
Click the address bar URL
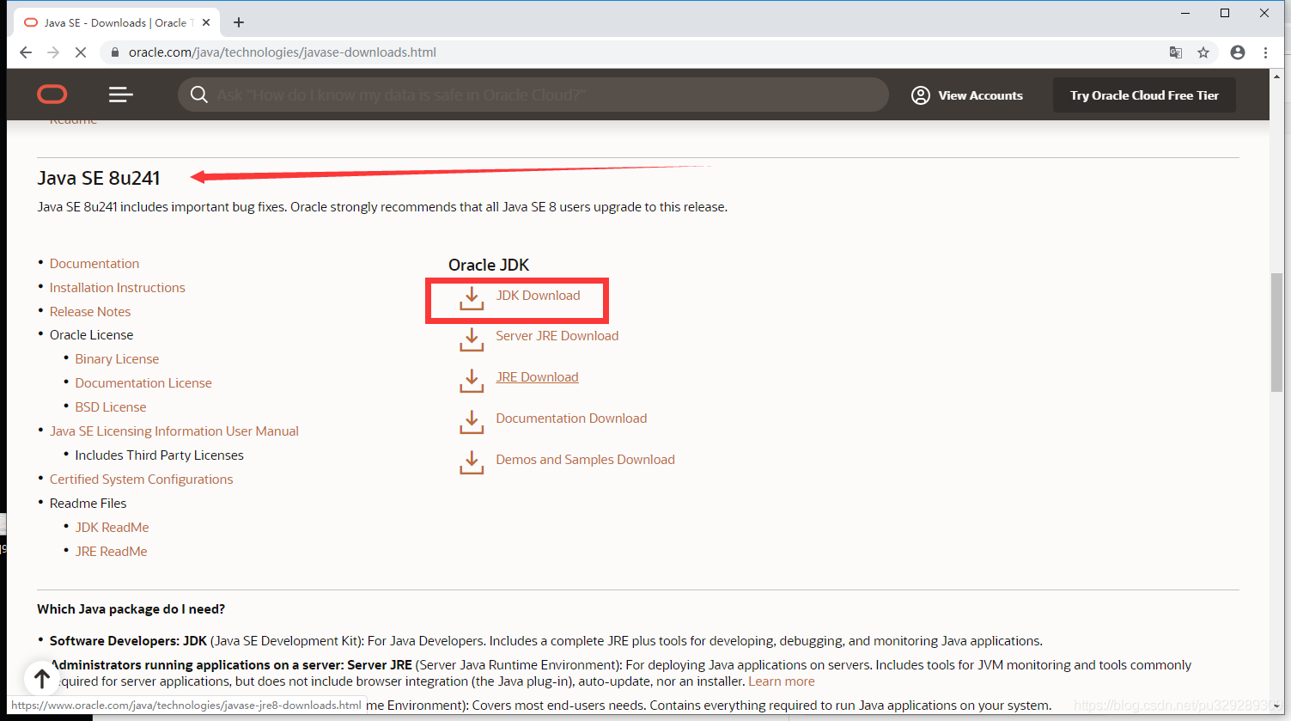tap(283, 52)
